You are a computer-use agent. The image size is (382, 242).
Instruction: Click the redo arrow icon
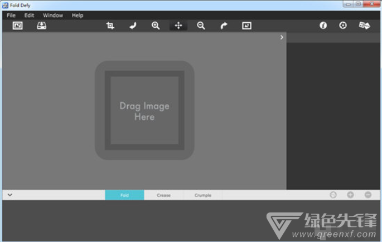(224, 26)
